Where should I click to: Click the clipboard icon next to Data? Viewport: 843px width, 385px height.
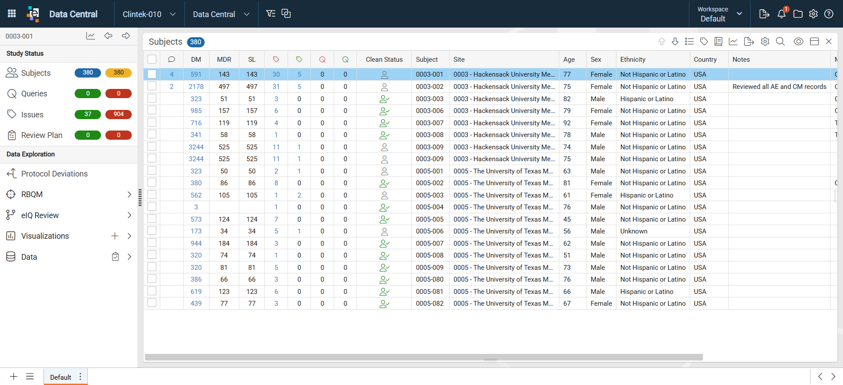[x=115, y=257]
